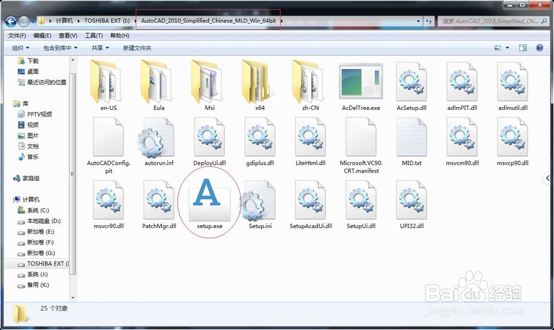Select the adlmutil.dll file

pyautogui.click(x=512, y=87)
